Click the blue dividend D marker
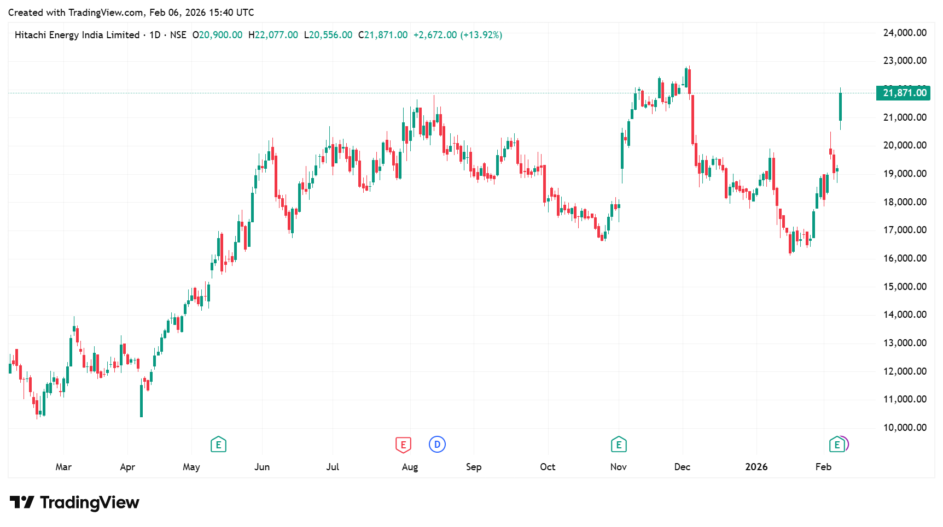This screenshot has height=527, width=943. (x=437, y=445)
